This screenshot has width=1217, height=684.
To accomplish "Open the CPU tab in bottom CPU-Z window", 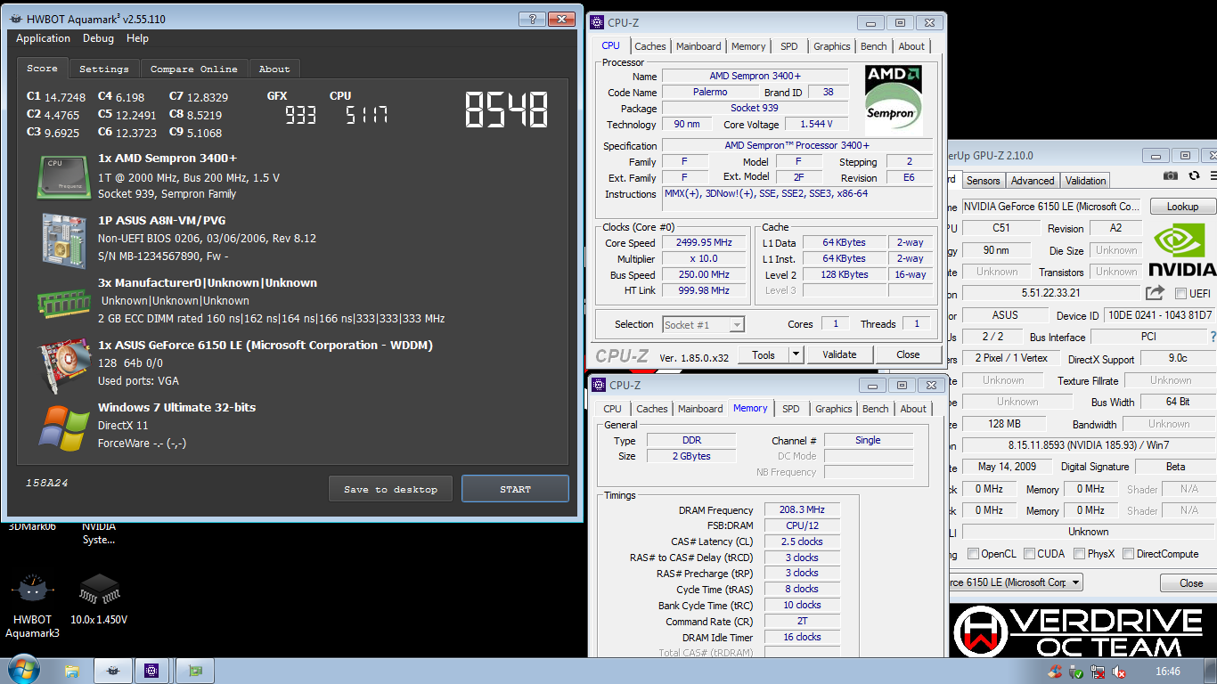I will coord(613,409).
